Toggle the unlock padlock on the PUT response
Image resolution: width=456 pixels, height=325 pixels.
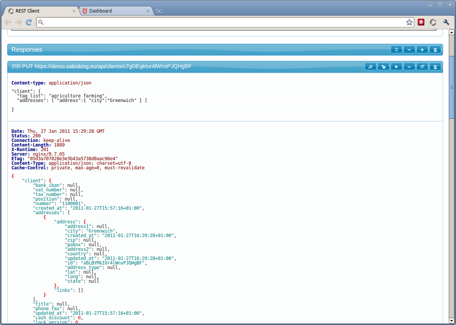[384, 67]
